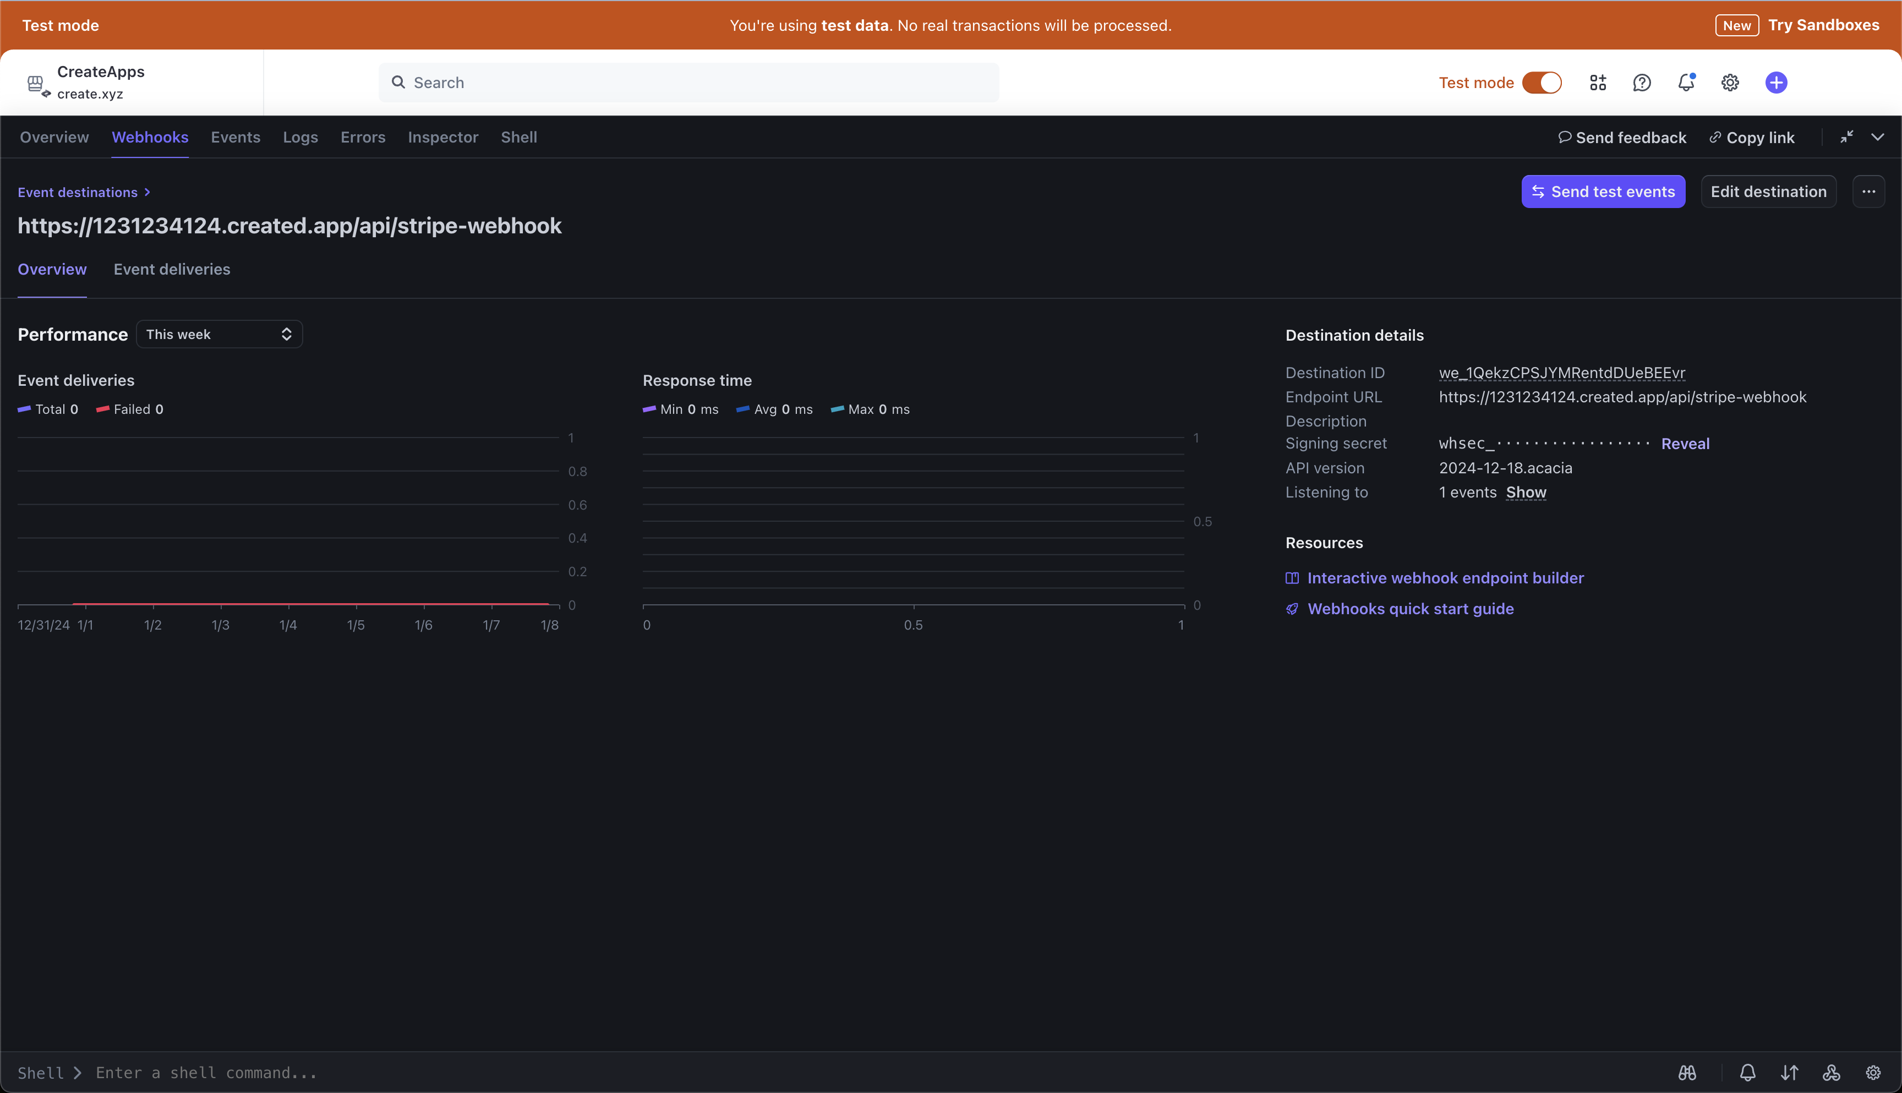Switch to the Event deliveries tab
Screen dimensions: 1902x1093
click(172, 270)
